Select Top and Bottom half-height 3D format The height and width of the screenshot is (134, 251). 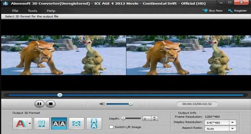[x=77, y=123]
